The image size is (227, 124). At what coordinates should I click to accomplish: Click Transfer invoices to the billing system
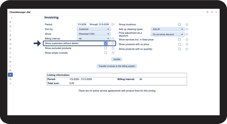117,66
